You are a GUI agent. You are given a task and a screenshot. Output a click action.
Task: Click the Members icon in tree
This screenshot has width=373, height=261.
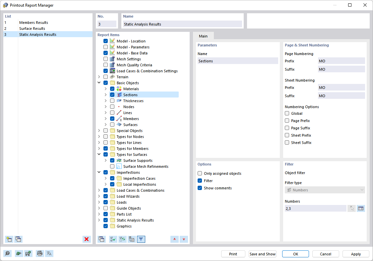pyautogui.click(x=119, y=118)
